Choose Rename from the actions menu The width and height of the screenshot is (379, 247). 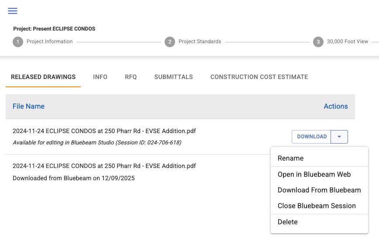[x=290, y=158]
